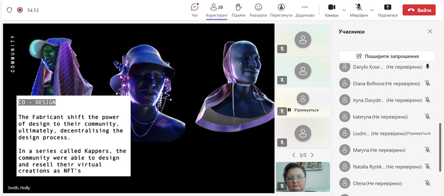Close the Учасники panel
This screenshot has width=444, height=196.
[x=430, y=31]
